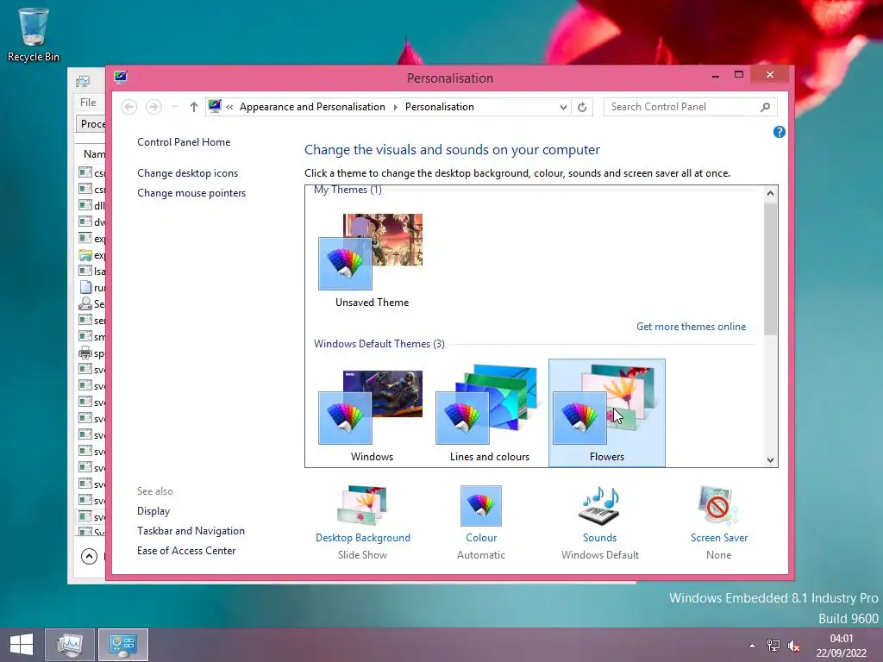The image size is (883, 662).
Task: Open Taskbar and Navigation link
Action: [191, 530]
